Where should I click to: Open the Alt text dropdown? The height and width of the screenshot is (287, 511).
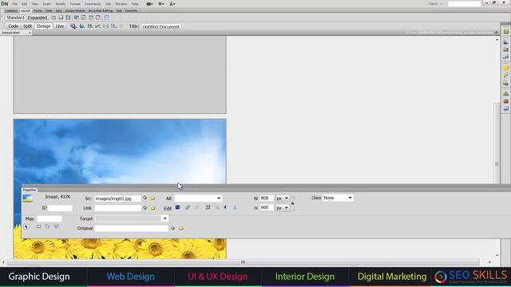[x=219, y=199]
